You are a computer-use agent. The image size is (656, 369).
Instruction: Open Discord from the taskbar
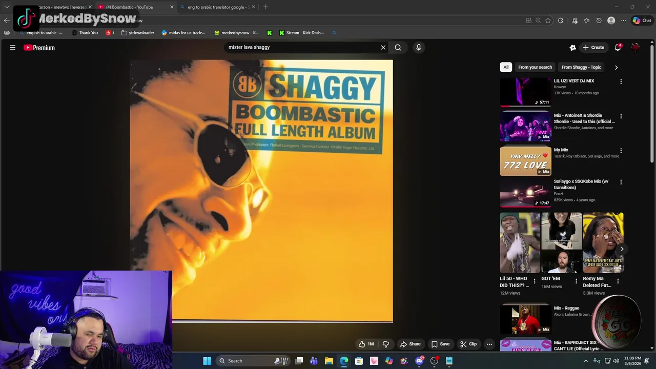point(419,361)
